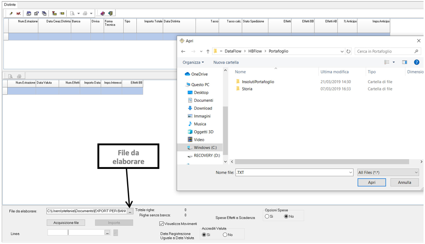Select No under Accrediti Valuta
The image size is (425, 244).
pos(225,235)
